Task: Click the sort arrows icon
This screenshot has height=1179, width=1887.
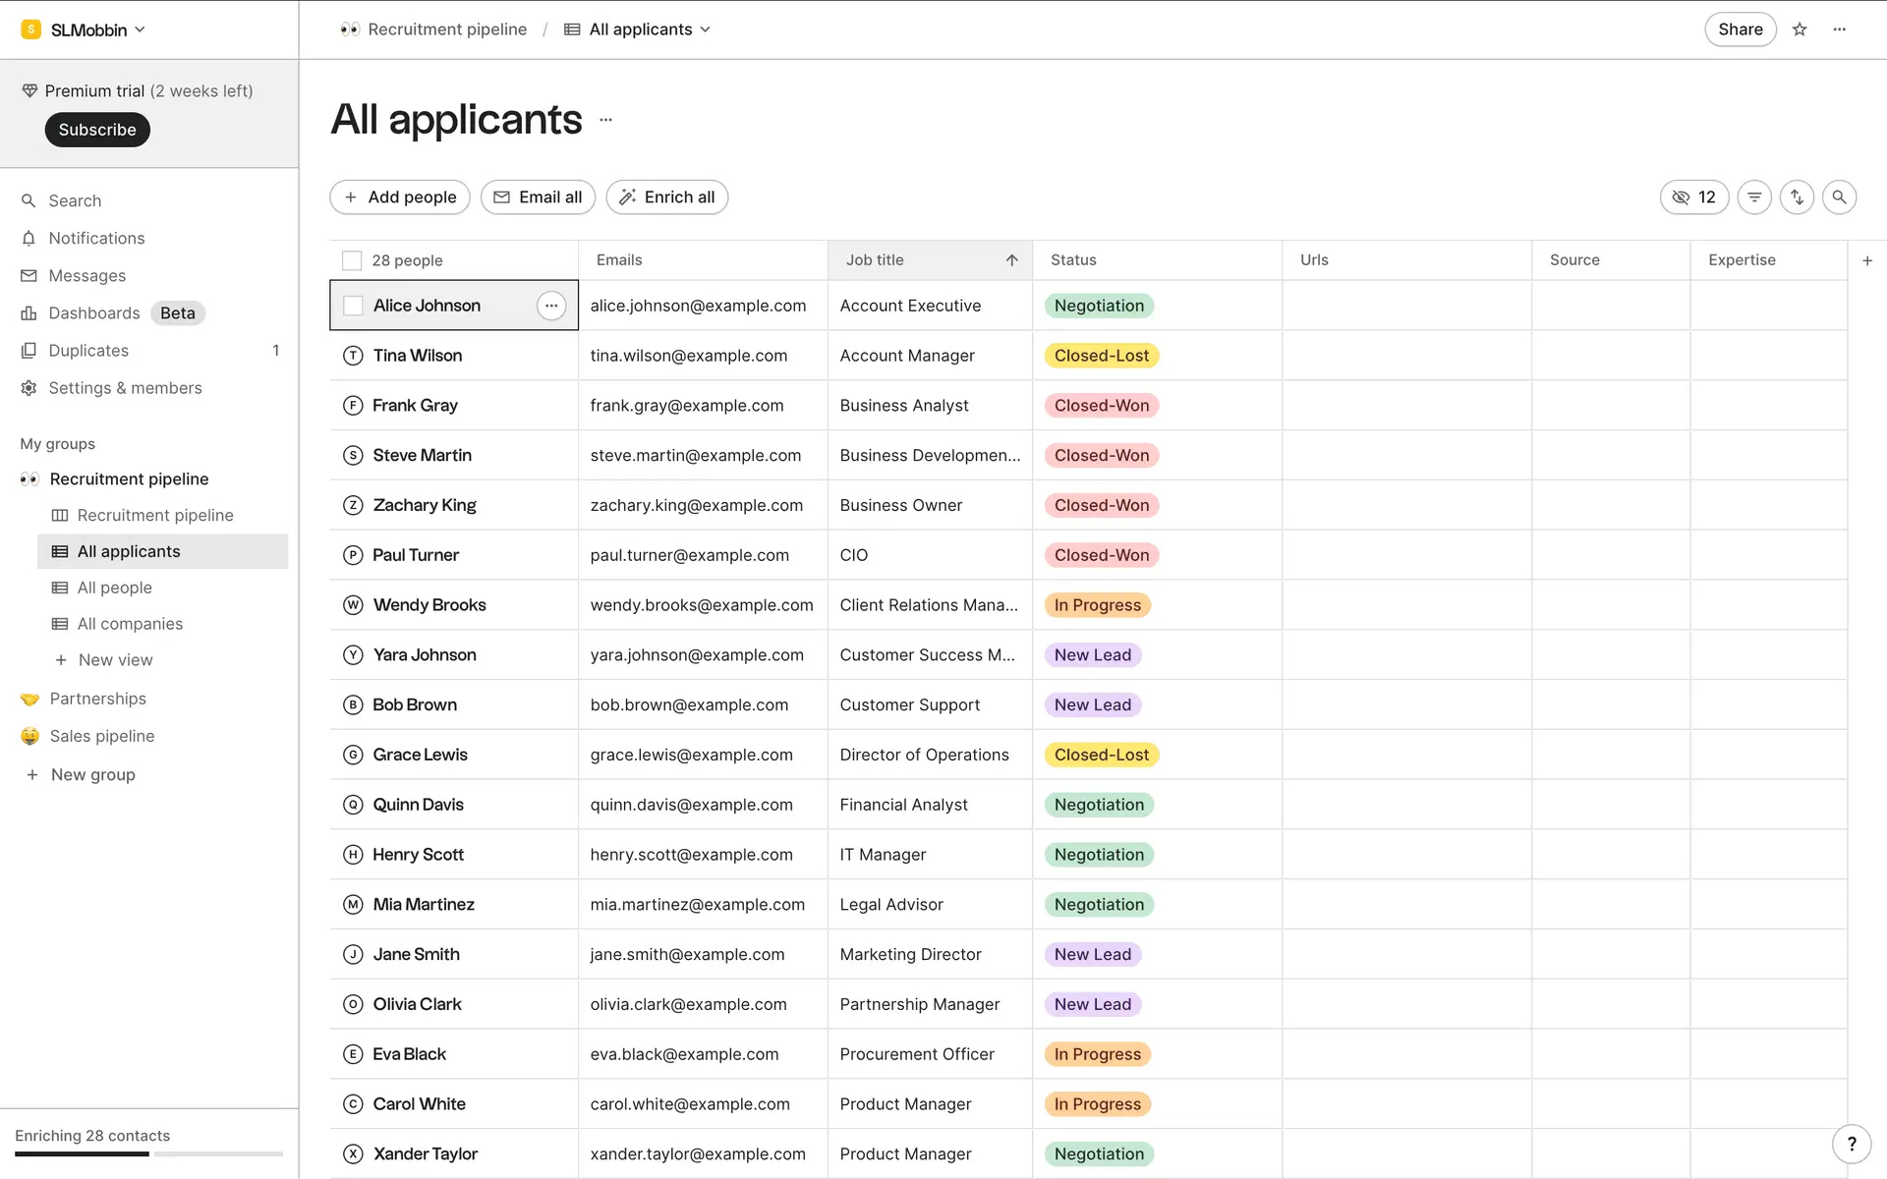Action: [x=1797, y=197]
